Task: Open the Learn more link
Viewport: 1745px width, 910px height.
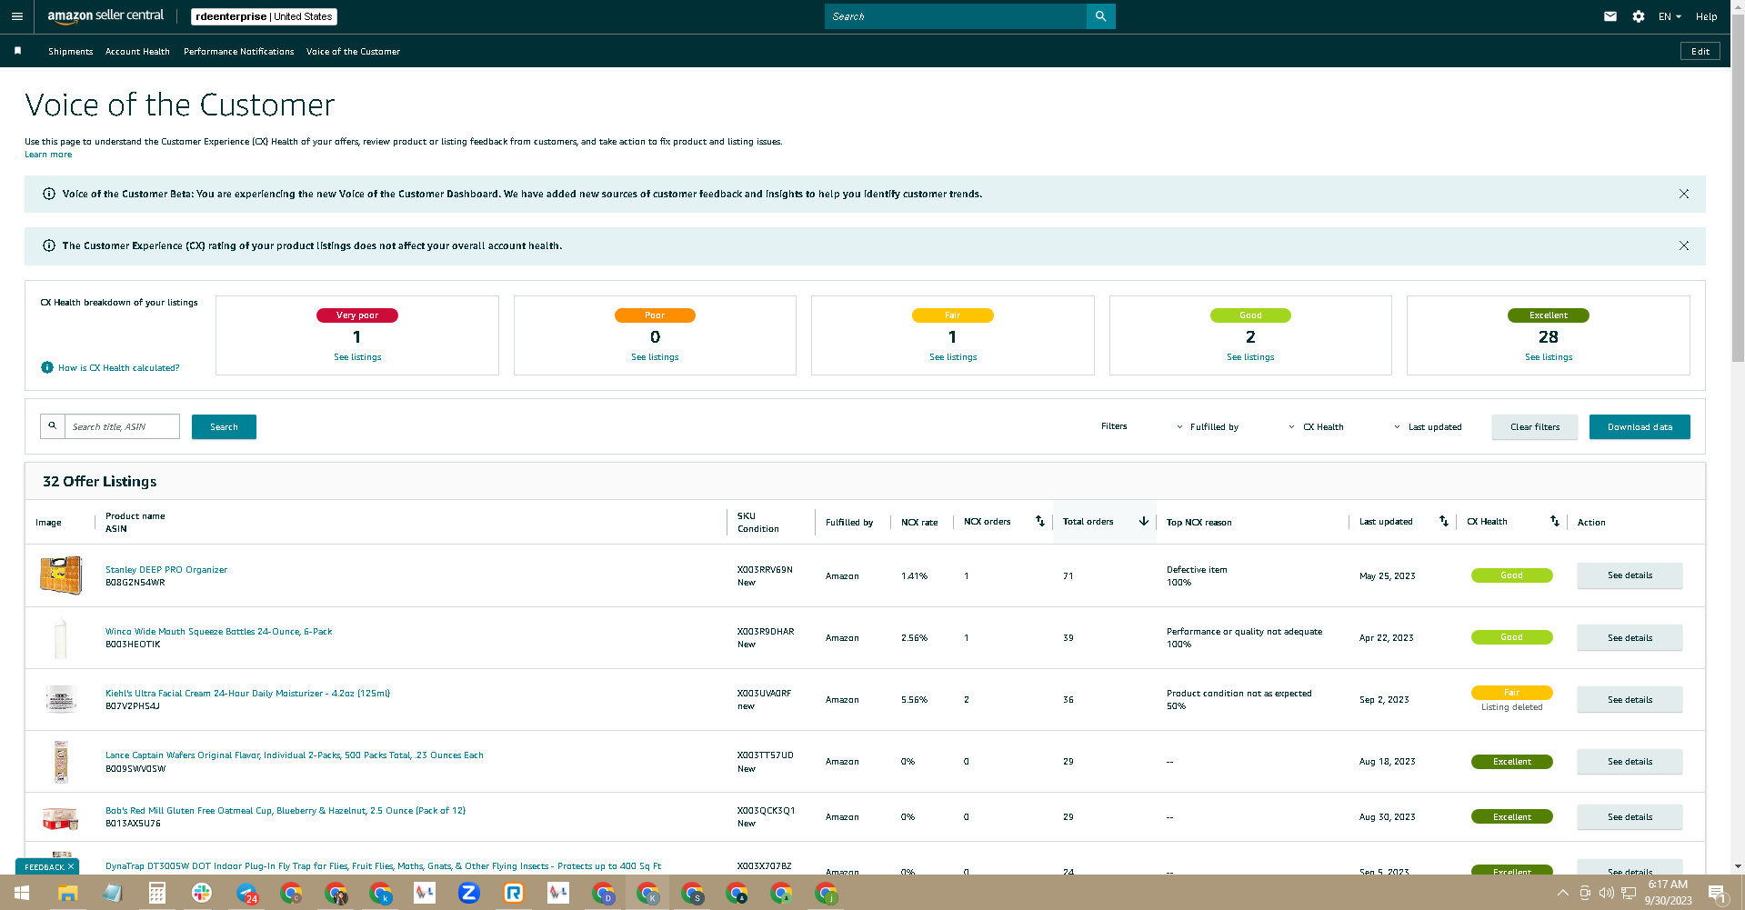Action: [x=48, y=155]
